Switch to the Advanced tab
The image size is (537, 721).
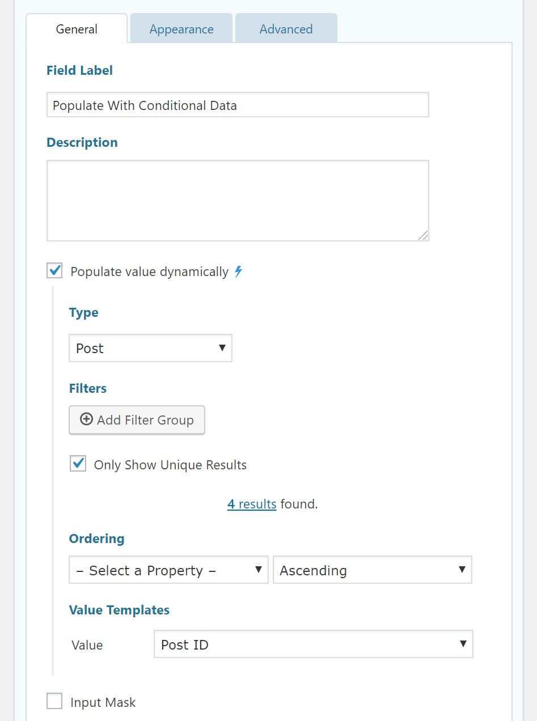point(286,29)
